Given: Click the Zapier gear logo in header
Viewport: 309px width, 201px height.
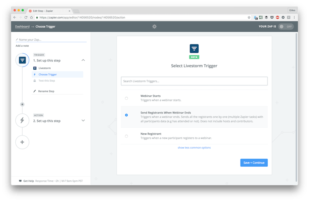Looking at the screenshot, I should (x=154, y=26).
